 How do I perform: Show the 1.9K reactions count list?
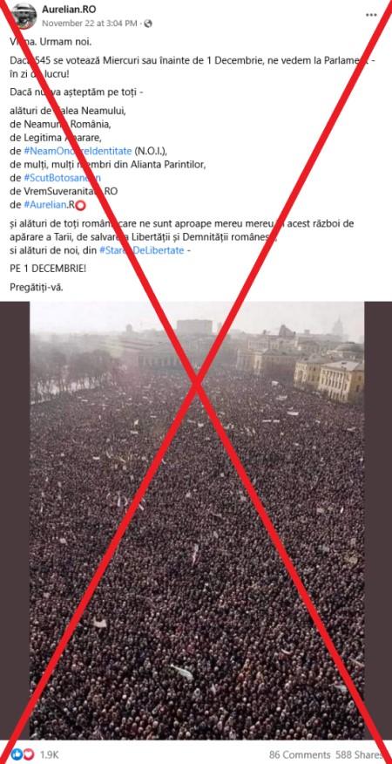pos(49,754)
